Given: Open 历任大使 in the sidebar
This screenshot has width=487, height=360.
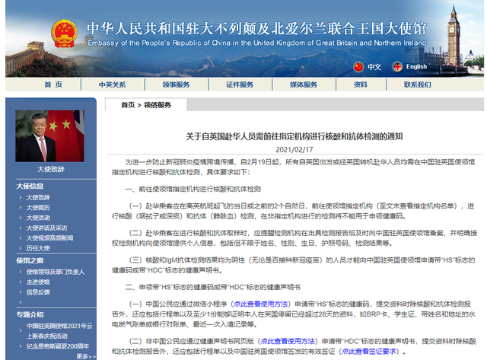Looking at the screenshot, I should 38,248.
